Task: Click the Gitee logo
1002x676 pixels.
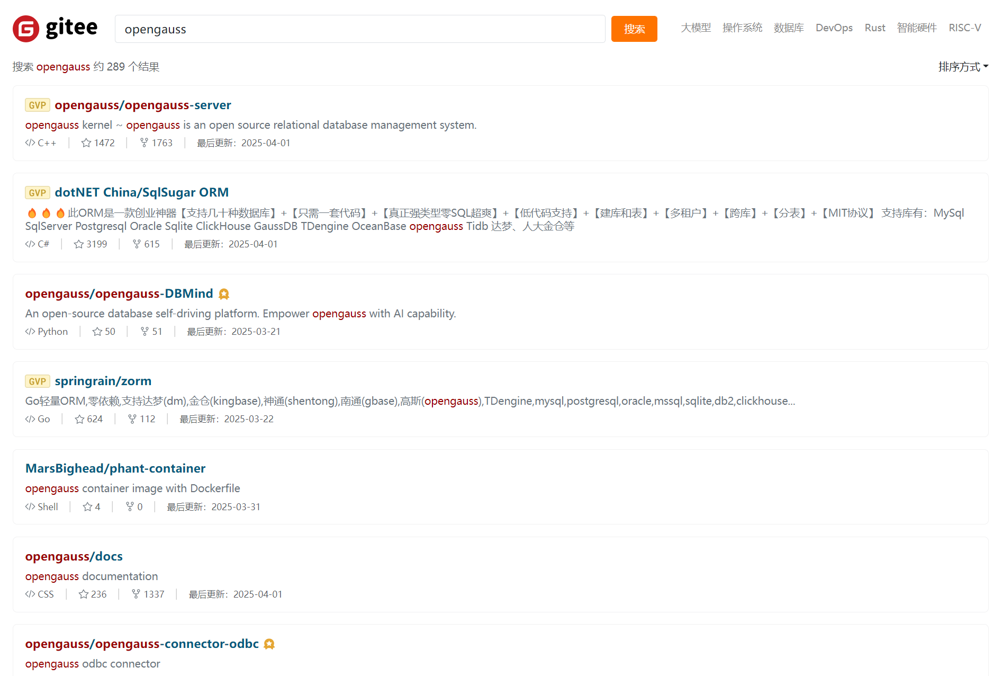Action: tap(55, 29)
